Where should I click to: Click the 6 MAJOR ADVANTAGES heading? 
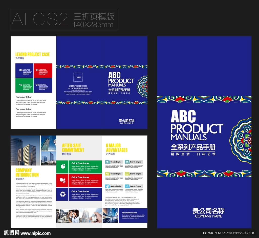117,148
